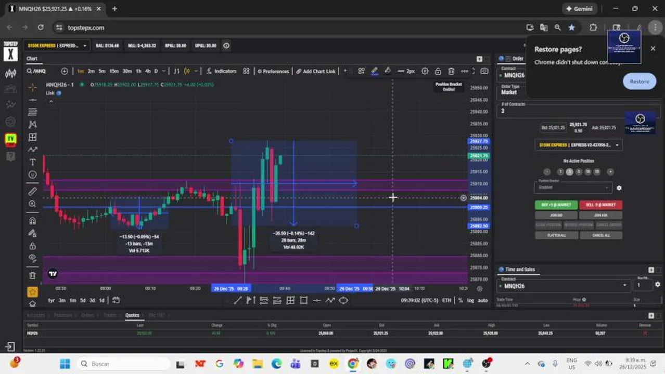Viewport: 665px width, 374px height.
Task: Open the Chart tab
Action: point(32,59)
